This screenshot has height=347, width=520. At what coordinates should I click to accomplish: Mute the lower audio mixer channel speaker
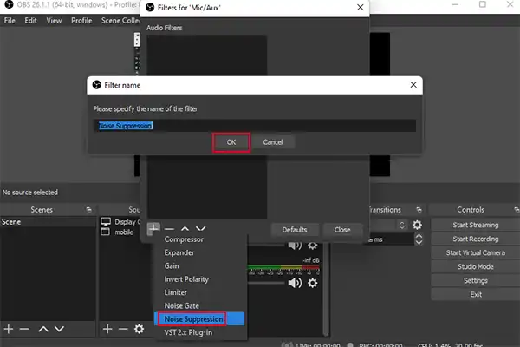295,283
